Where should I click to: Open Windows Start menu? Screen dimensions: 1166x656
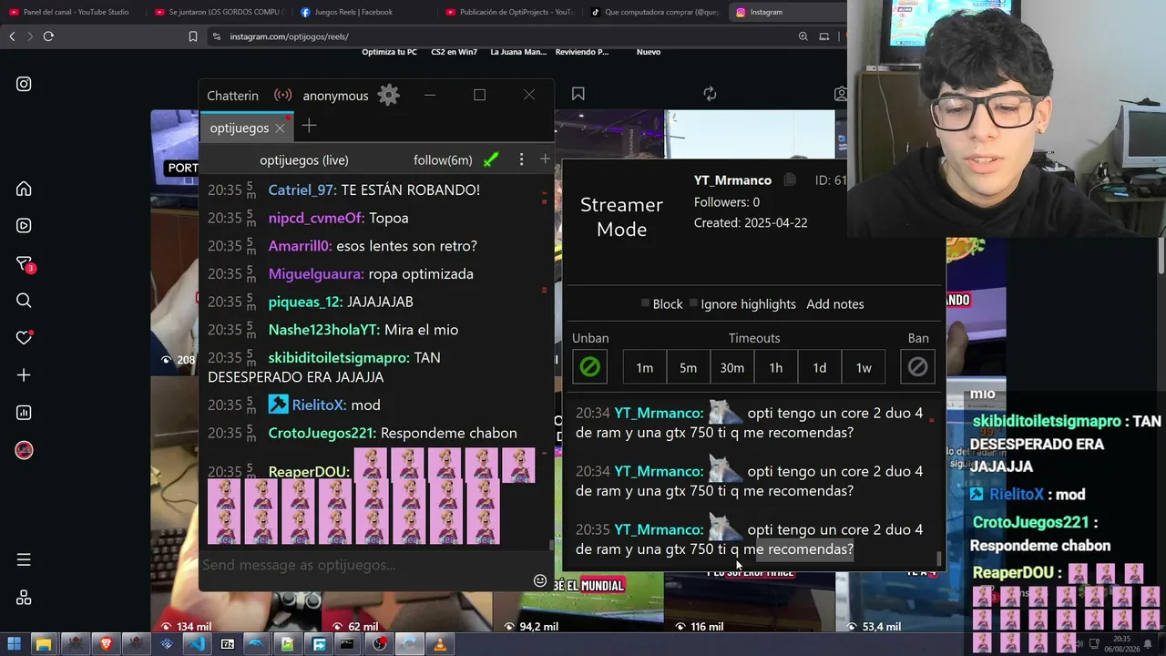[14, 644]
